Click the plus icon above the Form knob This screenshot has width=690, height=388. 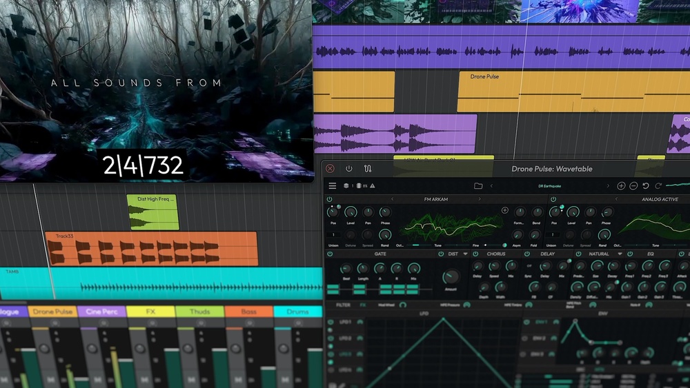point(505,210)
